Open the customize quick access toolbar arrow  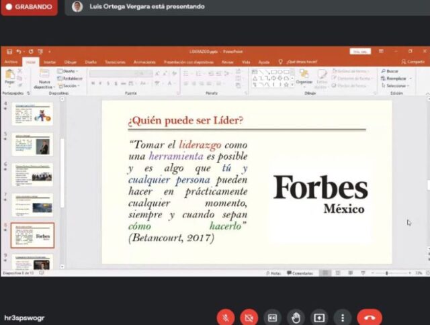49,52
